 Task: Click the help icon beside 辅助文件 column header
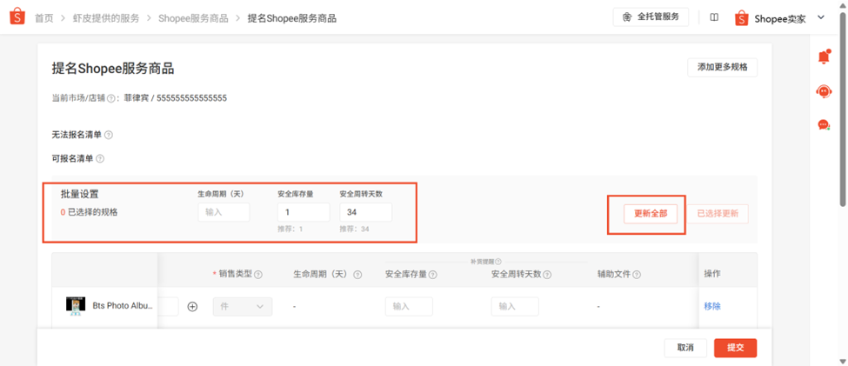pyautogui.click(x=637, y=275)
